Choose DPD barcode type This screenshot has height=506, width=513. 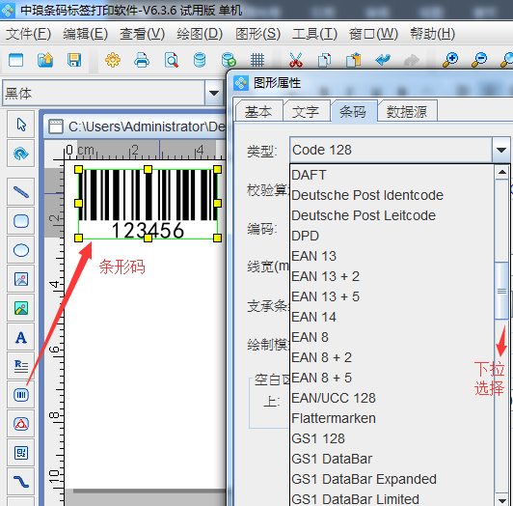392,236
